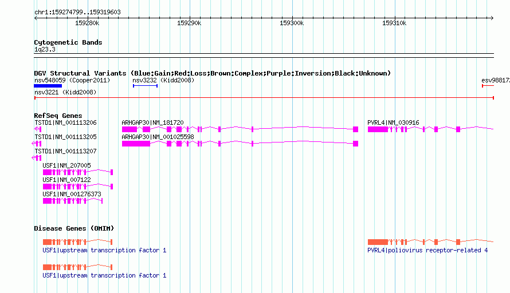The width and height of the screenshot is (510, 293).
Task: Click the ARHGAP30|NM_001025598 transcript label
Action: 158,137
